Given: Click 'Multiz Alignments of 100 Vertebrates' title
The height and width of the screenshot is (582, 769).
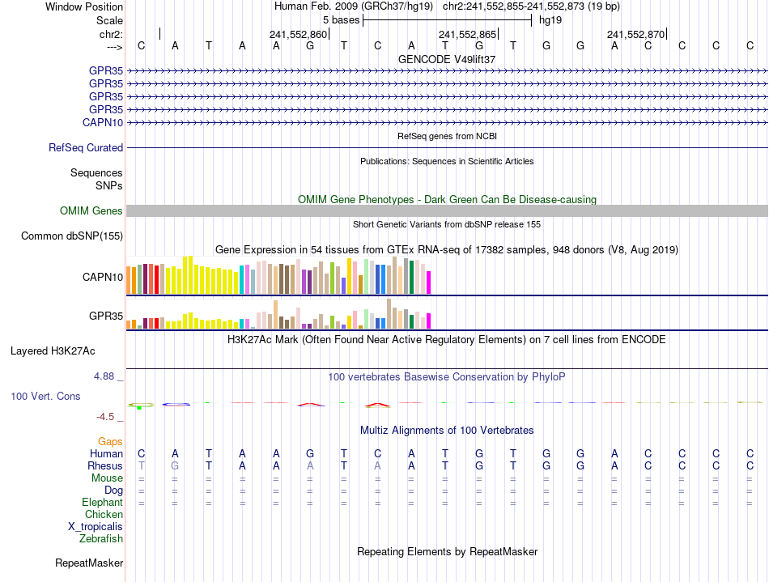Looking at the screenshot, I should [x=447, y=431].
